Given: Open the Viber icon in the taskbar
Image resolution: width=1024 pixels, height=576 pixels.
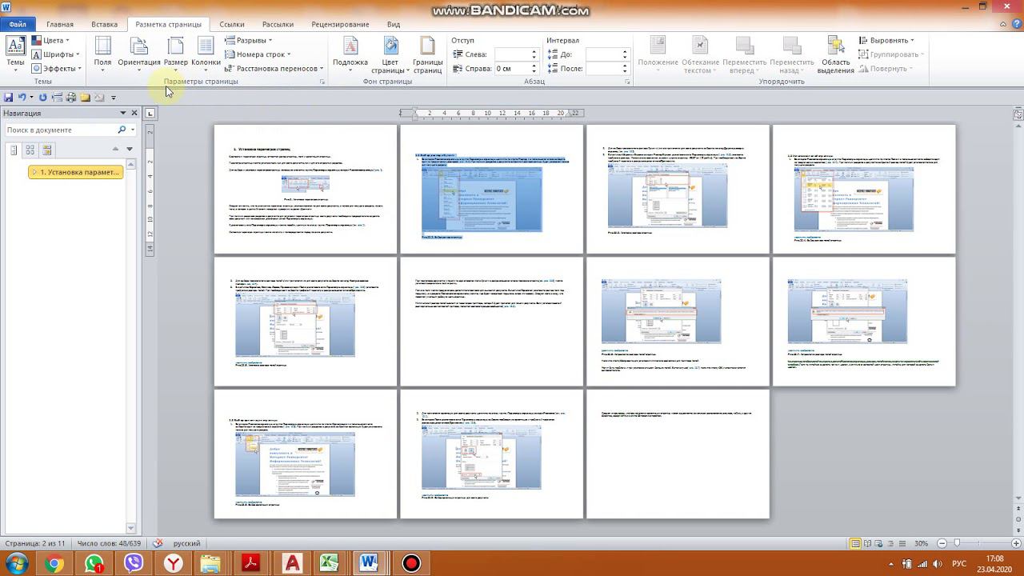Looking at the screenshot, I should tap(134, 563).
